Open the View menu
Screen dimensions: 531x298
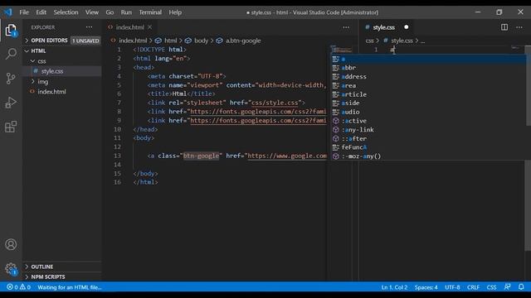pyautogui.click(x=92, y=12)
